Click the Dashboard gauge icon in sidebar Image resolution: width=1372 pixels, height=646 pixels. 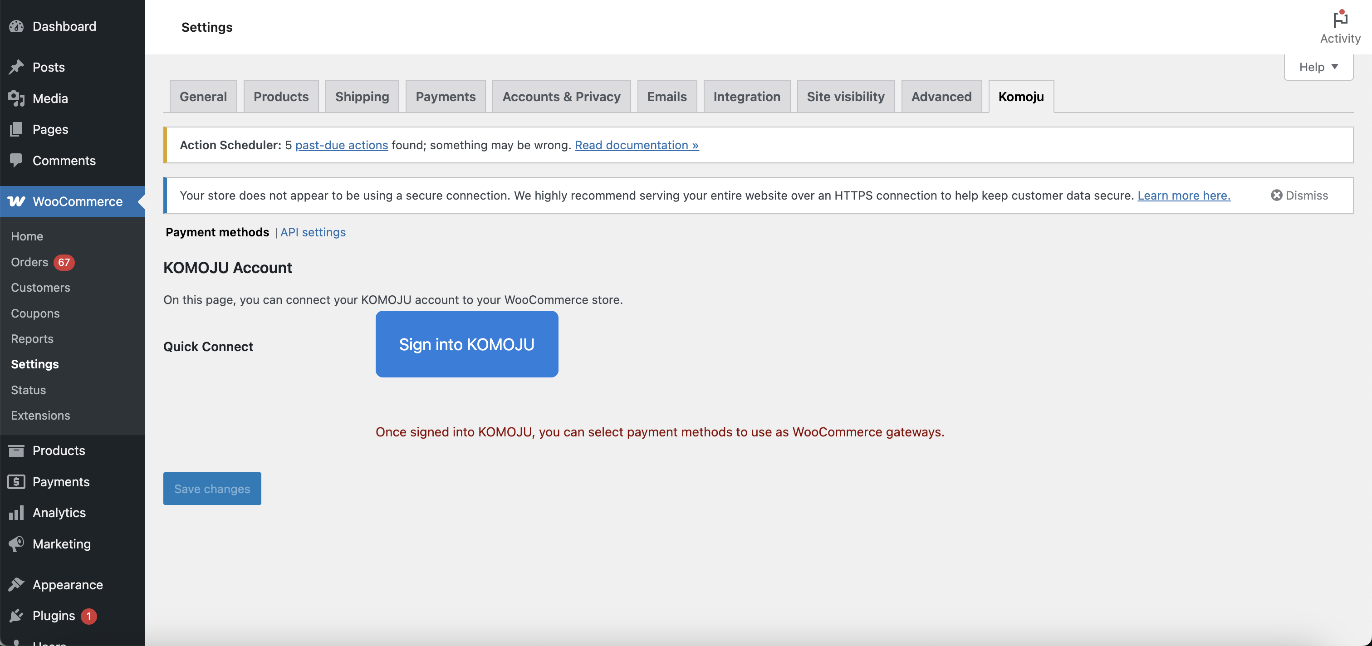(16, 26)
